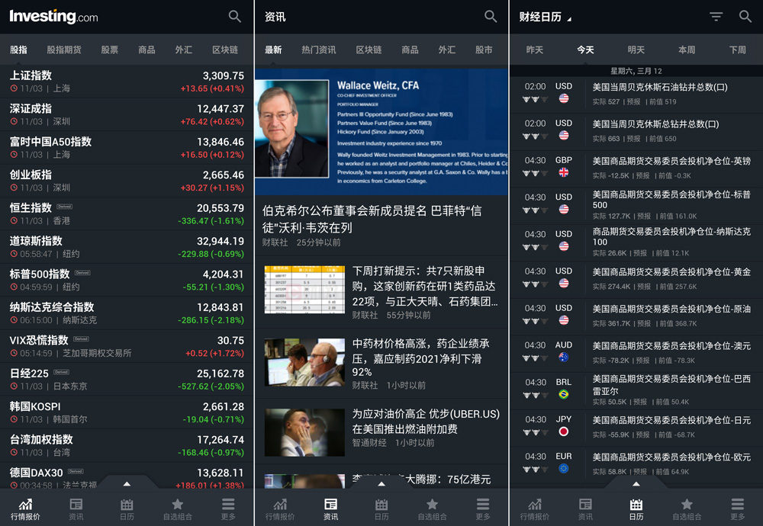Open 投机净仓位-英镑 GBP event
This screenshot has height=526, width=763.
[636, 167]
